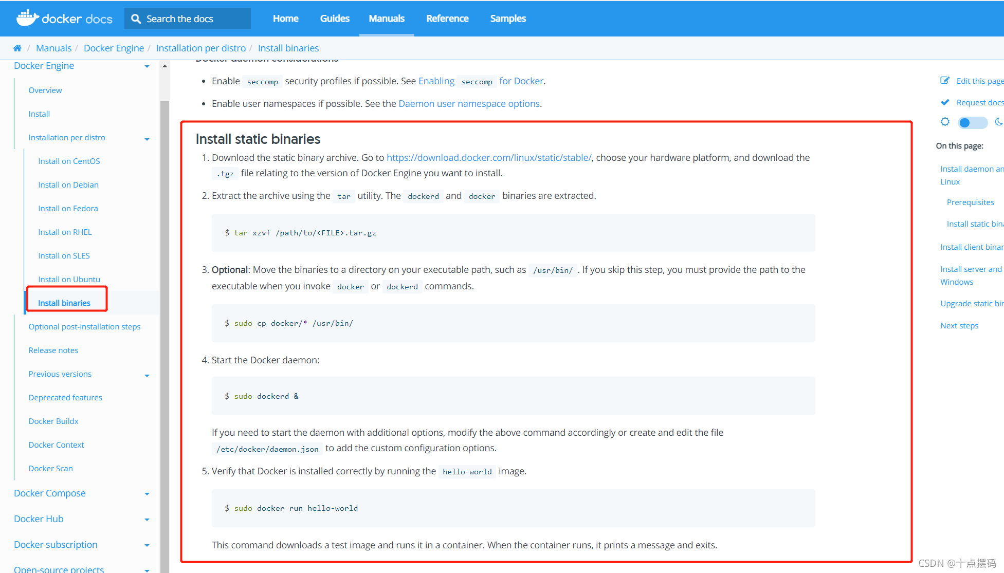This screenshot has height=573, width=1004.
Task: Focus the Search the docs field
Action: [x=188, y=19]
